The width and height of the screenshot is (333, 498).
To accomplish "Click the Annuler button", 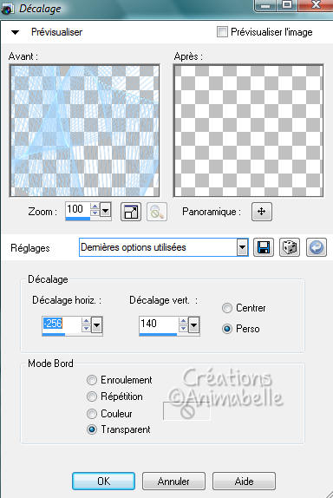I will pos(173,482).
